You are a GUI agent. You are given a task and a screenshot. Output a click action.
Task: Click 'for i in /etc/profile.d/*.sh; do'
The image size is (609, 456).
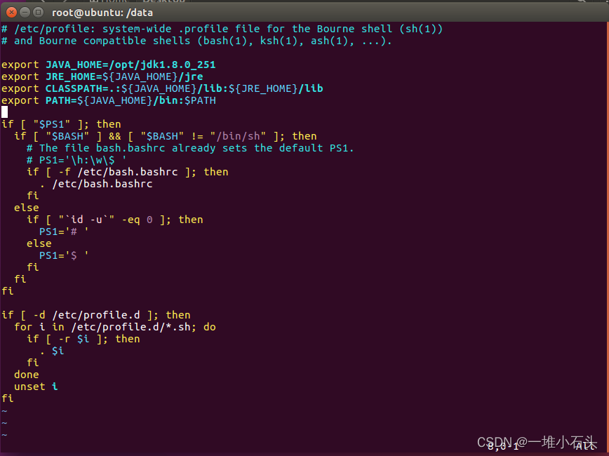[x=115, y=327]
